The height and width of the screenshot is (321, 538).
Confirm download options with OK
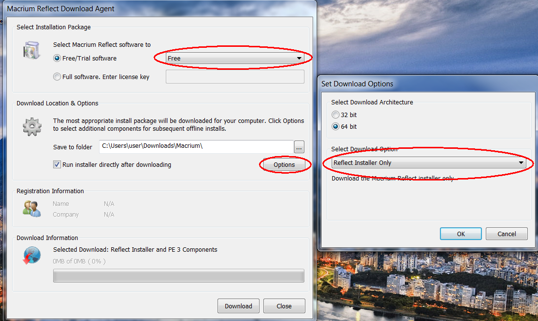461,234
